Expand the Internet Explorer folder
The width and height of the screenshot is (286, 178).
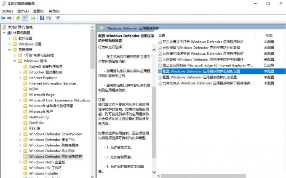click(x=20, y=78)
